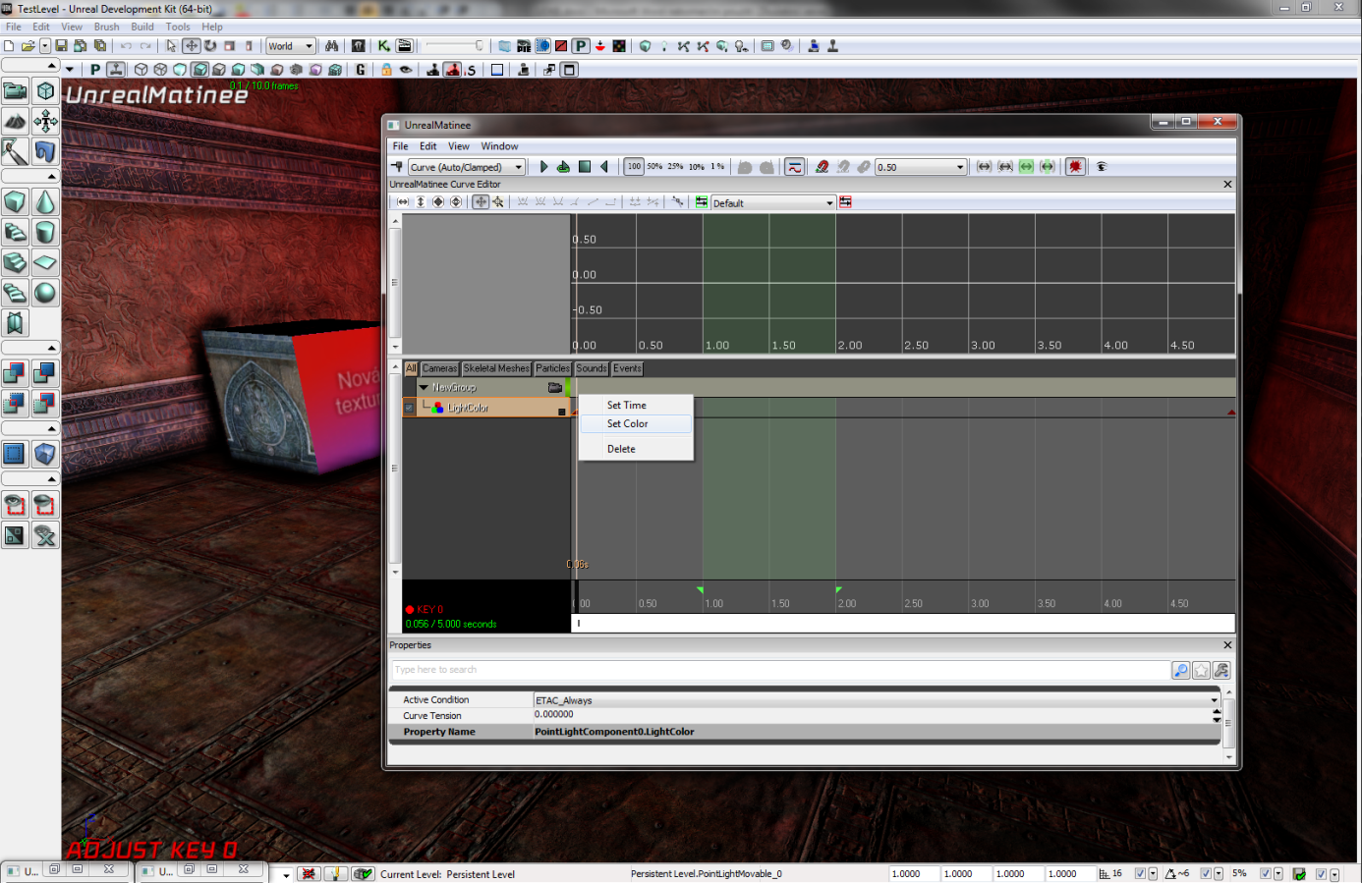Switch to the Events tab
The width and height of the screenshot is (1362, 883).
click(627, 368)
